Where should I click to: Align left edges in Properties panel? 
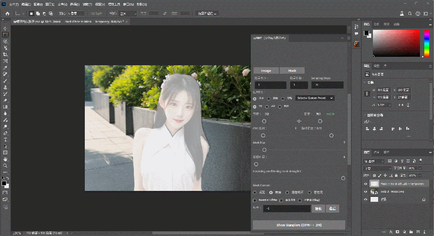(367, 129)
